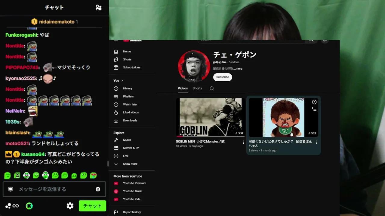Open options menu for GOBLIN MEN video
Image resolution: width=385 pixels, height=216 pixels.
(x=244, y=142)
